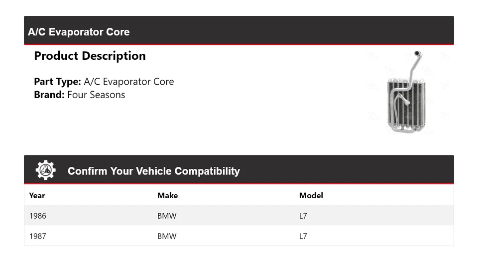Click the Four Seasons brand name
Image resolution: width=478 pixels, height=262 pixels.
96,95
